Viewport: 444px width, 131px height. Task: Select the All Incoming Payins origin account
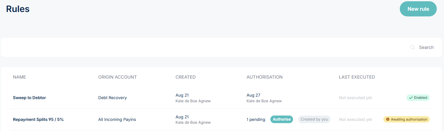117,120
